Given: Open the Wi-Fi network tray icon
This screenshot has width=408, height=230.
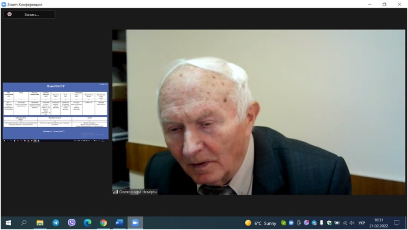Looking at the screenshot, I should tap(345, 223).
